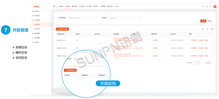Click 历史版本 for 作业端-Windows

[x=201, y=48]
